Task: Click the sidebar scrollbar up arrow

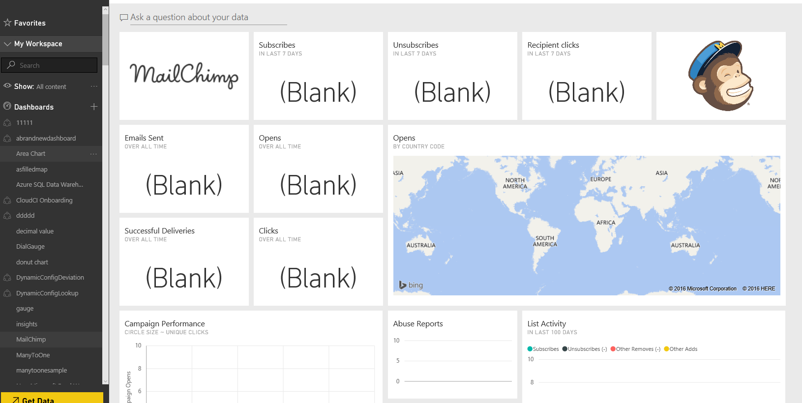Action: coord(105,10)
